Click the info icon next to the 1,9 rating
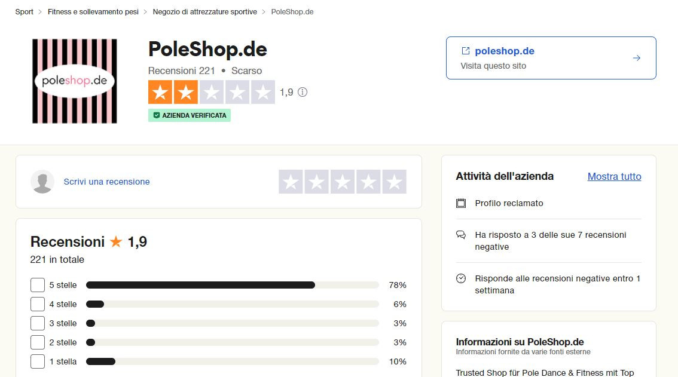 [303, 92]
